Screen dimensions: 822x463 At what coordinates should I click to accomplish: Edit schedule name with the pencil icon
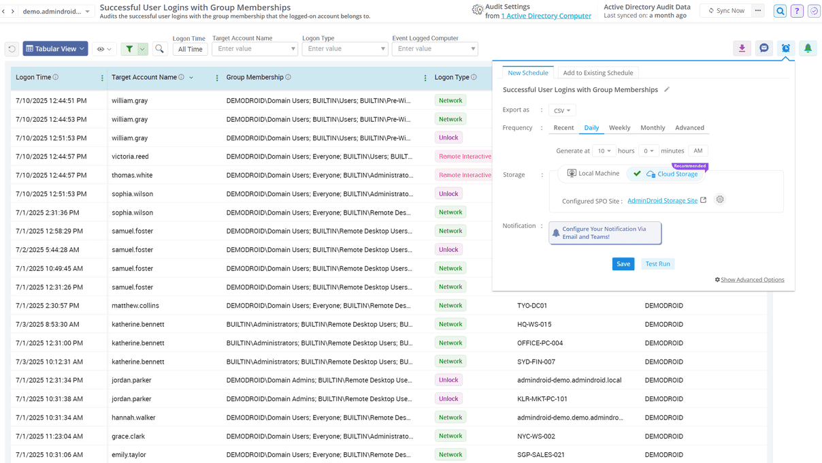click(667, 89)
